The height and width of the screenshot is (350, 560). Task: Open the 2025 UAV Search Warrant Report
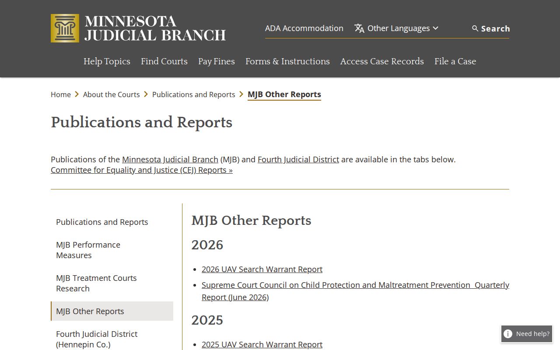[262, 344]
